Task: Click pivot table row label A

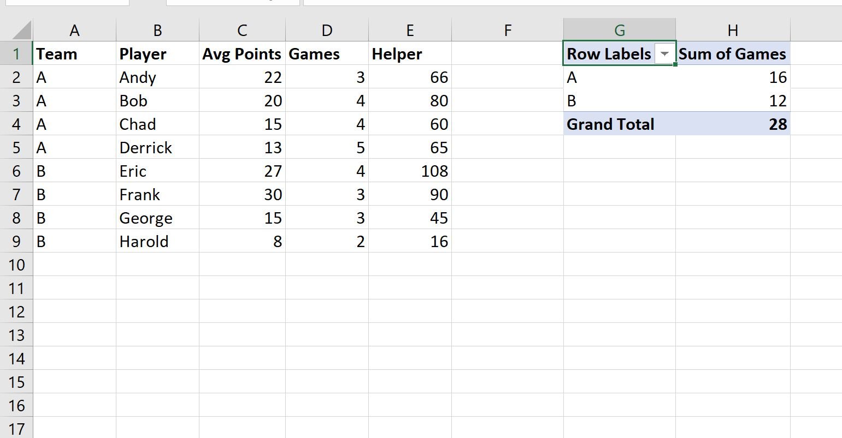Action: point(620,77)
